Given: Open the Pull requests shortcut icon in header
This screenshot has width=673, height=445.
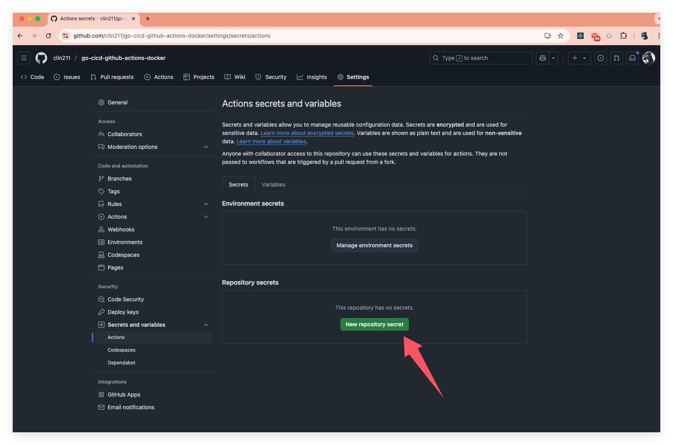Looking at the screenshot, I should (x=617, y=58).
